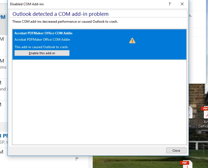Click the yellow warning triangle icon
The height and width of the screenshot is (168, 208).
pyautogui.click(x=132, y=41)
